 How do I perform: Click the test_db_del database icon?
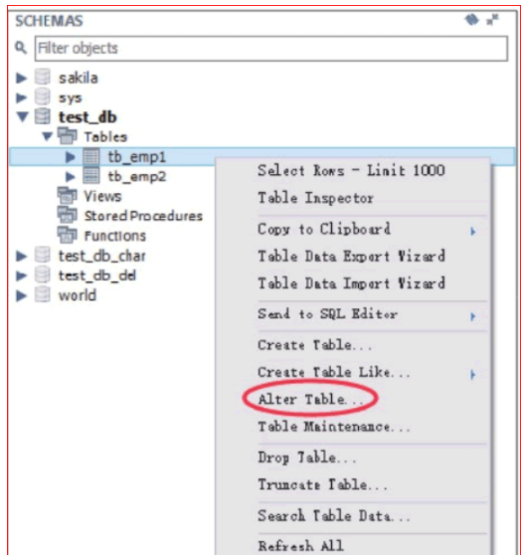click(43, 276)
